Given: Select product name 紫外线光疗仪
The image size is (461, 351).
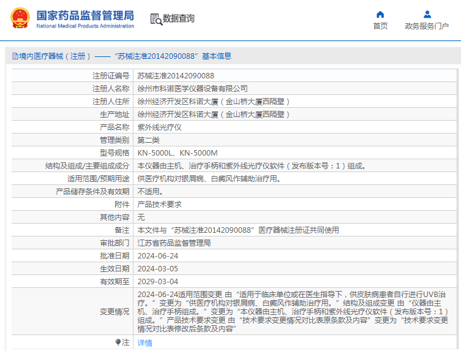Looking at the screenshot, I should pos(159,127).
